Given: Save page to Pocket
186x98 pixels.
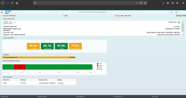Looking at the screenshot, I should (x=141, y=3).
